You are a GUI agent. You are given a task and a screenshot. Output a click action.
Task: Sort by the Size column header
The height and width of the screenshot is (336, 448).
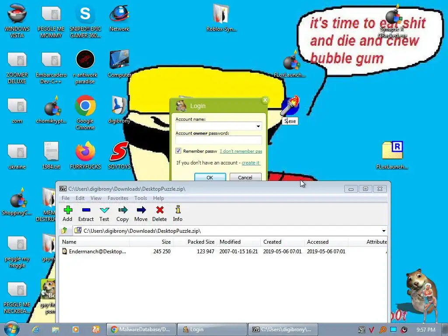pyautogui.click(x=151, y=241)
